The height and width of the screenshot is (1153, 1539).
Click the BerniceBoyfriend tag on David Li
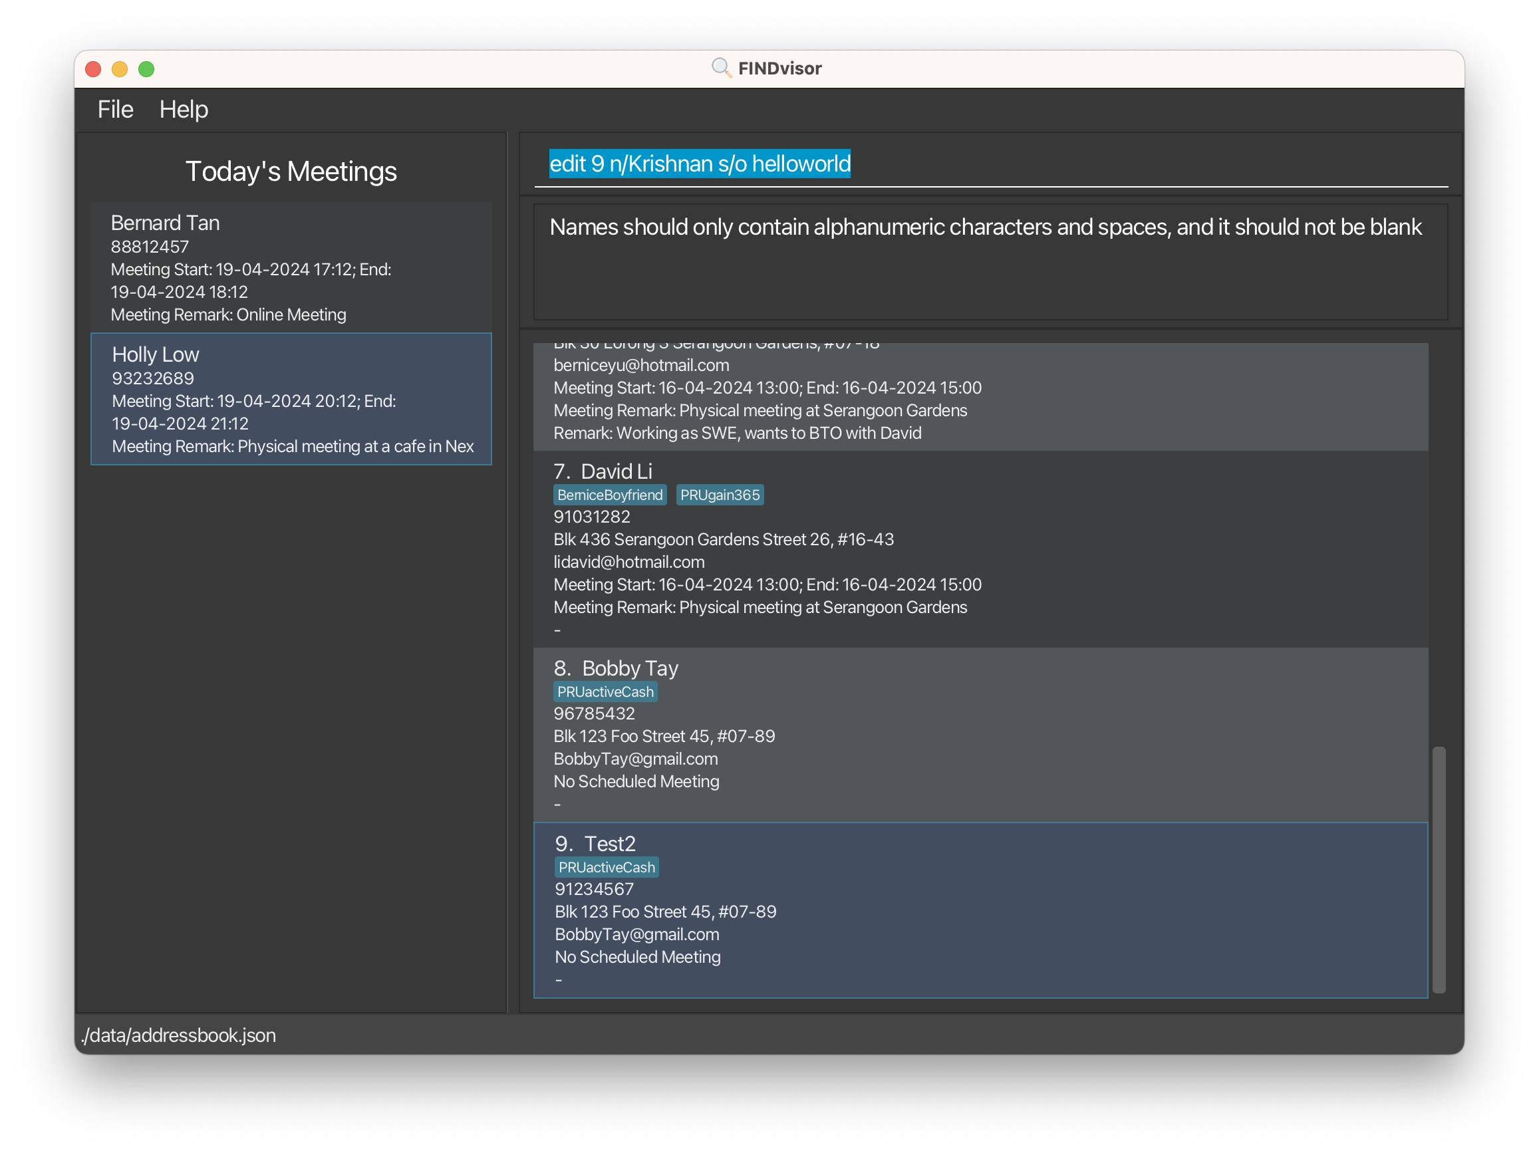point(609,495)
